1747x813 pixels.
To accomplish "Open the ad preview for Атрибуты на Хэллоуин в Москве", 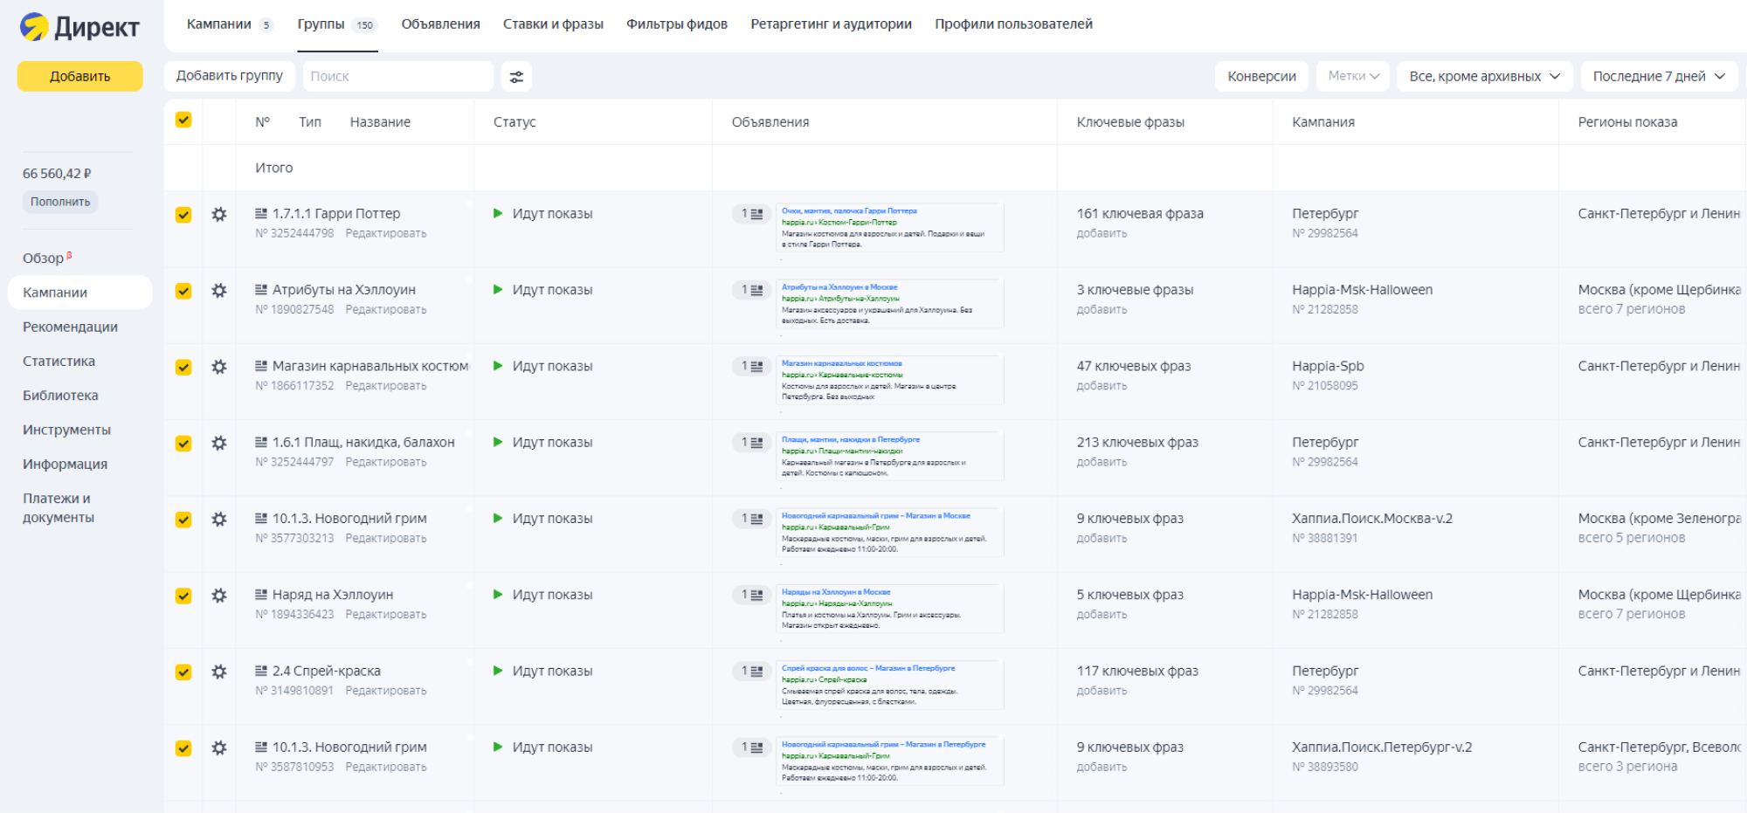I will click(x=889, y=304).
